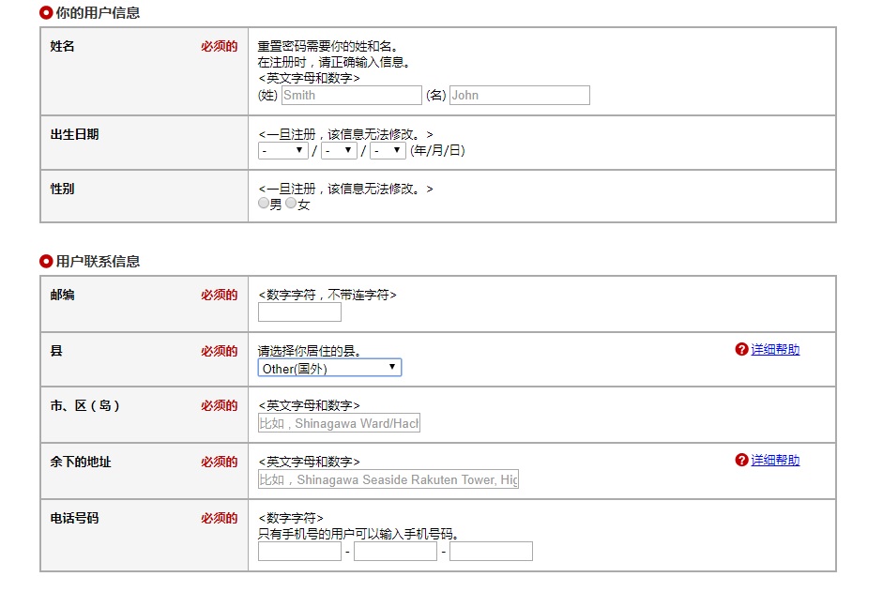Click the red bullet icon beside 用户联系信息

(x=46, y=262)
